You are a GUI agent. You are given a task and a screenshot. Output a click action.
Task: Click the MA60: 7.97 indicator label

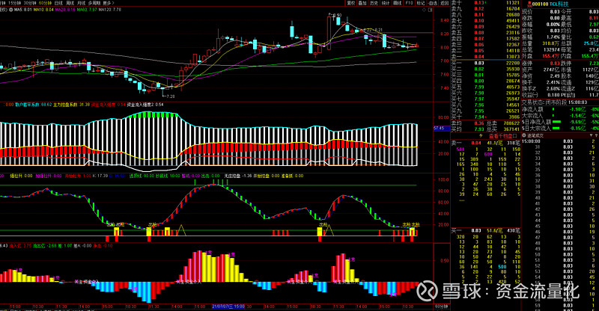click(87, 10)
